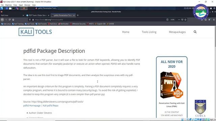Switch to the Kali Linux tab
The width and height of the screenshot is (216, 121).
coord(12,15)
